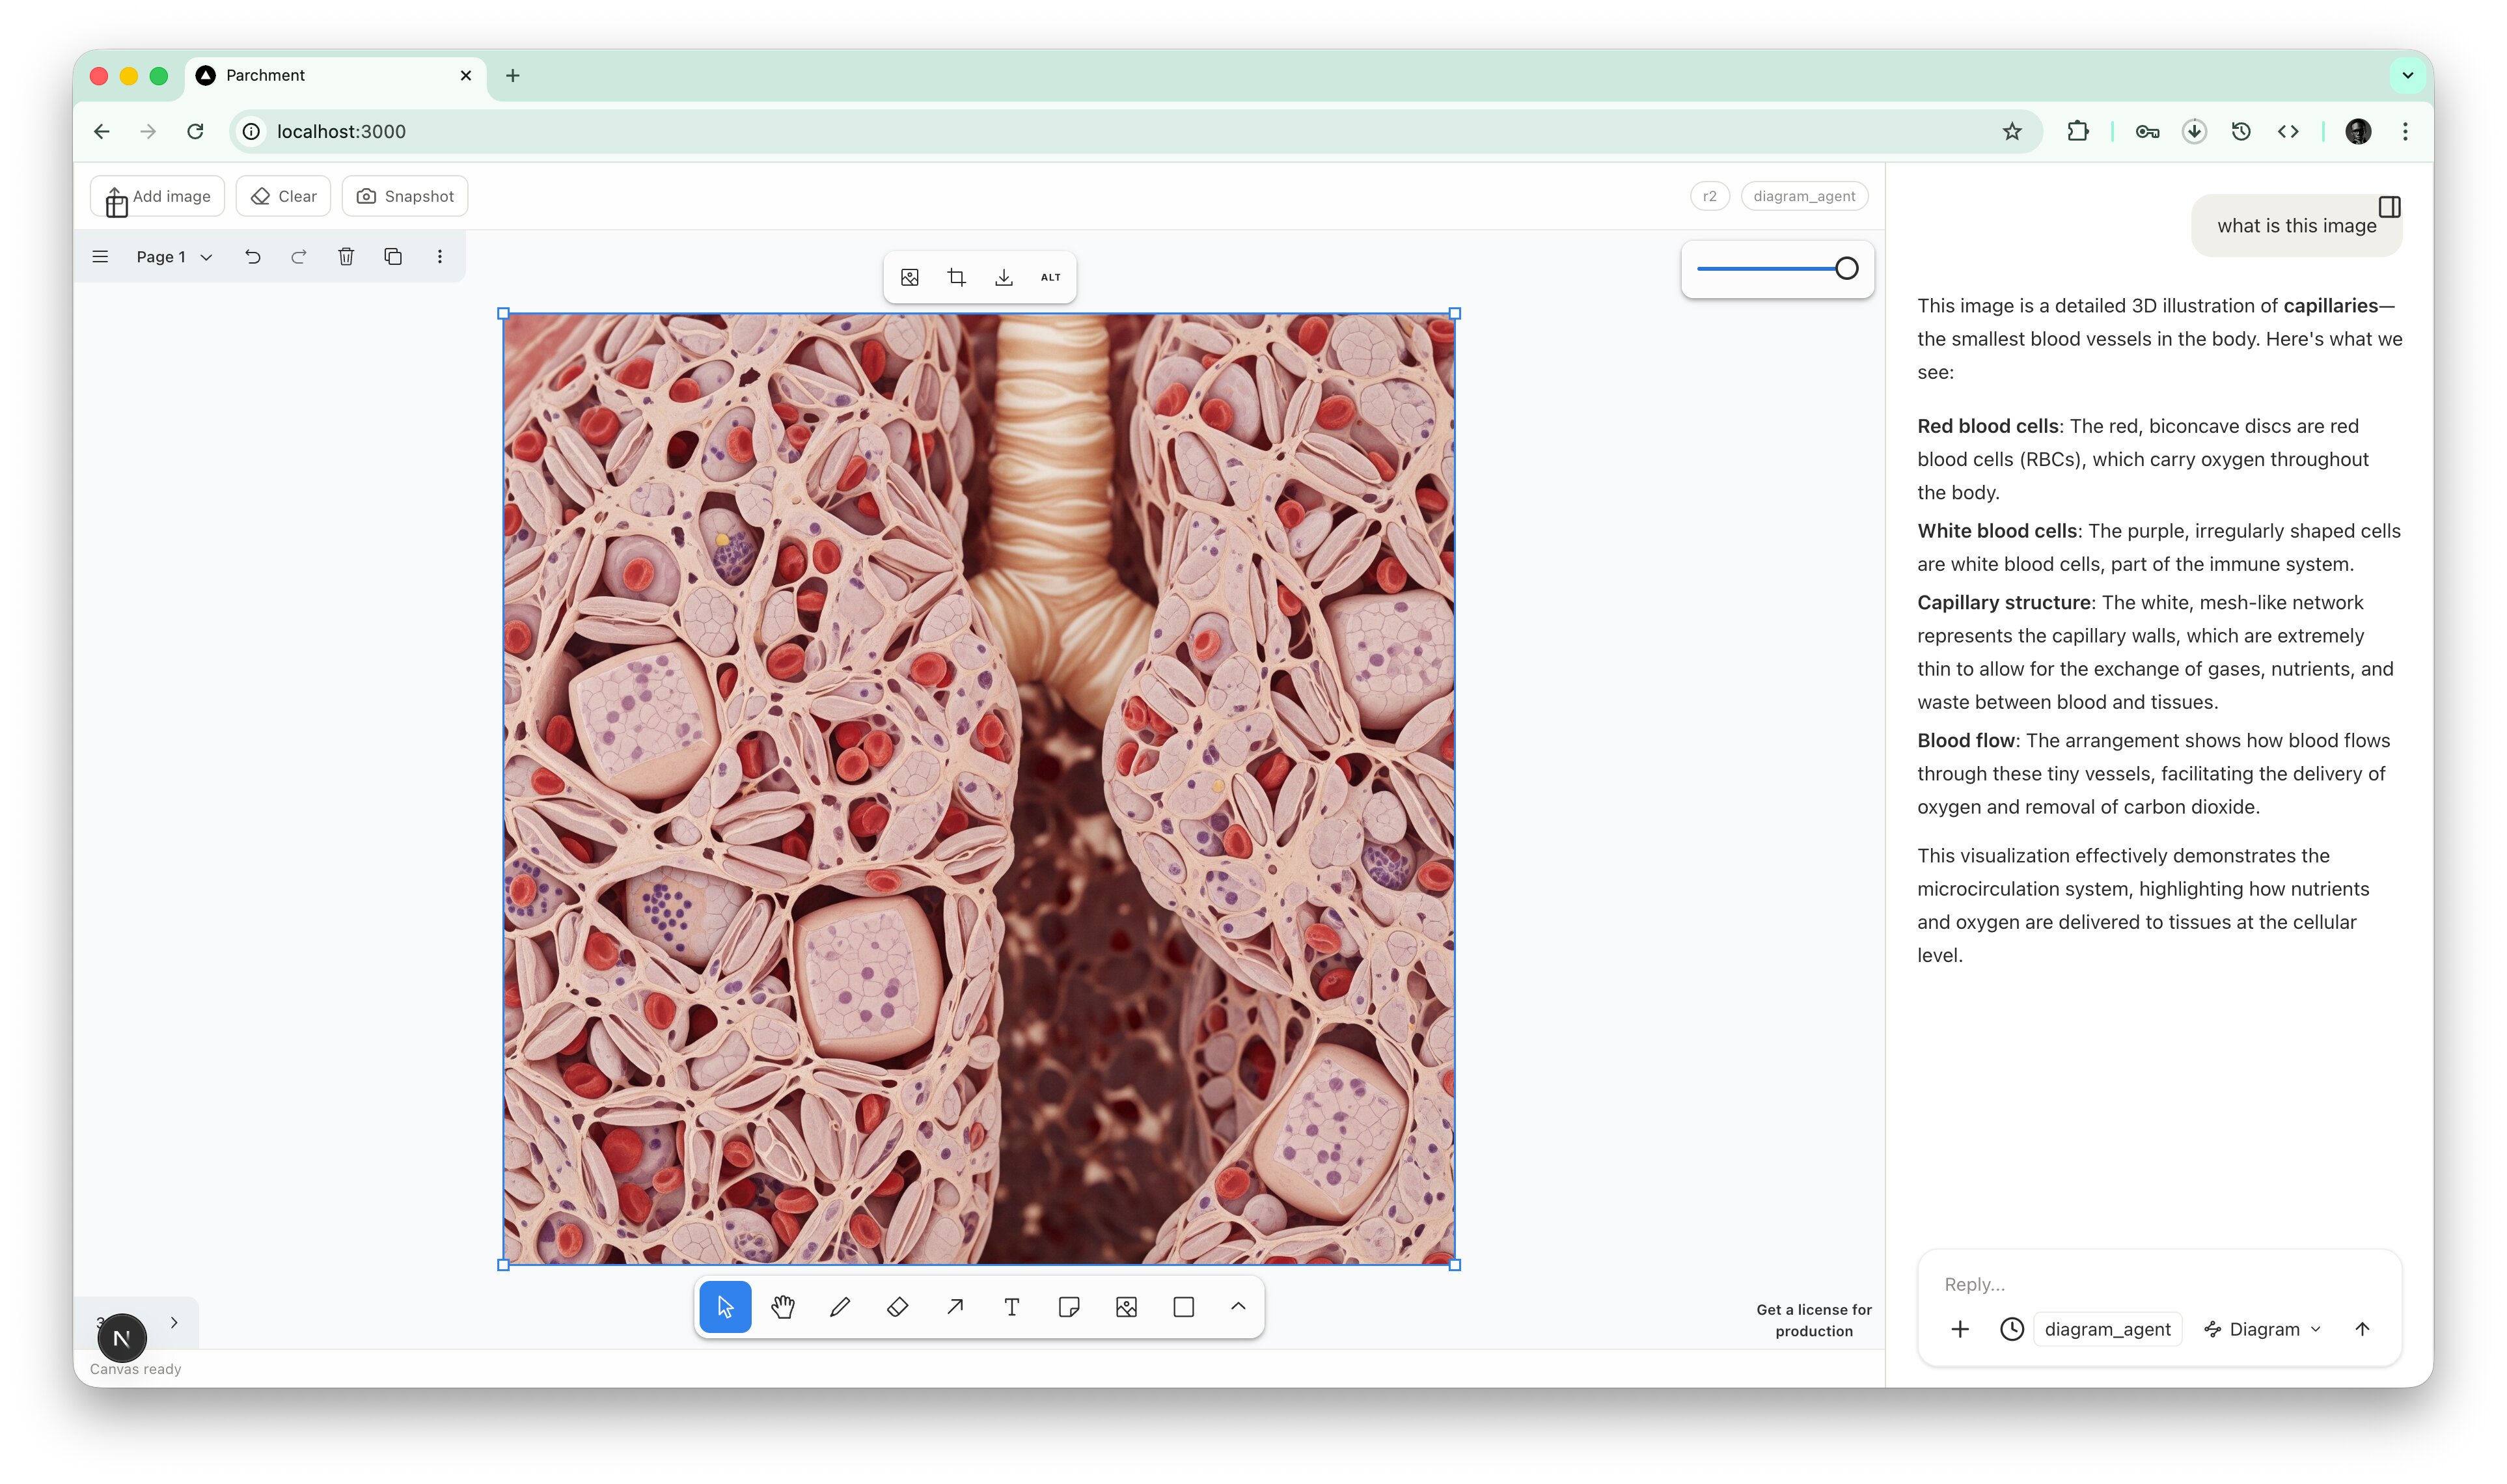Toggle the hamburger page menu
Screen dimensions: 2507x1484
click(100, 257)
